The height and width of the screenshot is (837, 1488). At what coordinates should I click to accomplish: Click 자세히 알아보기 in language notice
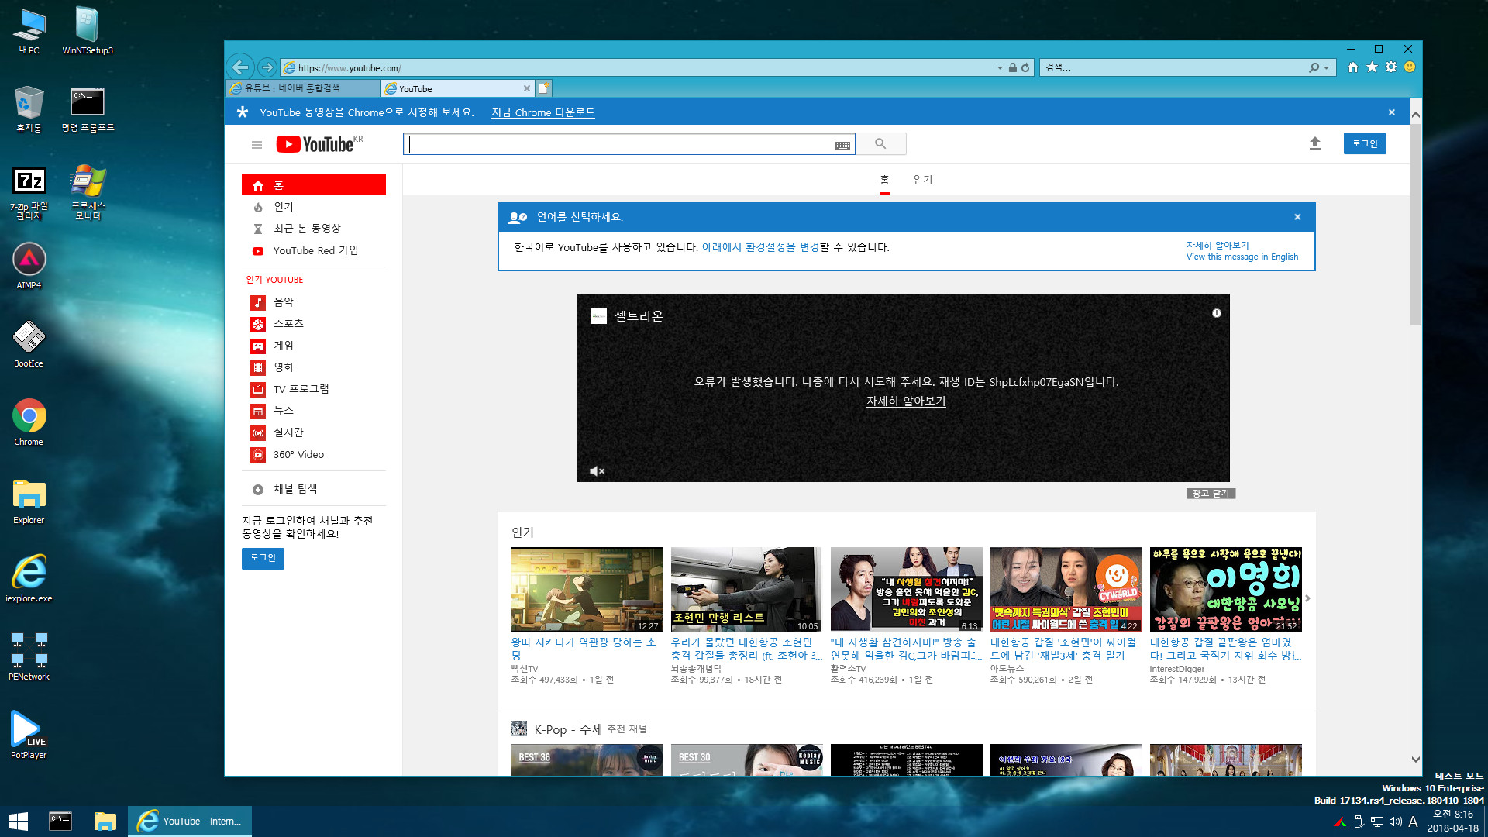point(1218,245)
